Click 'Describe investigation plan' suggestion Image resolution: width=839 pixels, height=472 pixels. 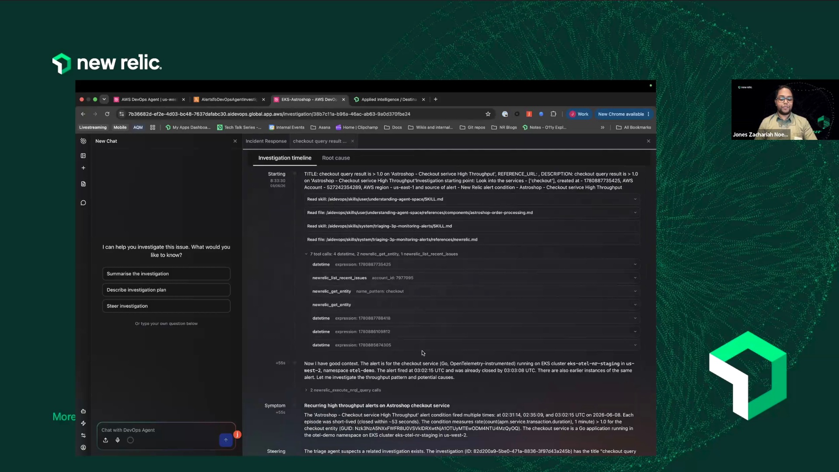(x=166, y=290)
